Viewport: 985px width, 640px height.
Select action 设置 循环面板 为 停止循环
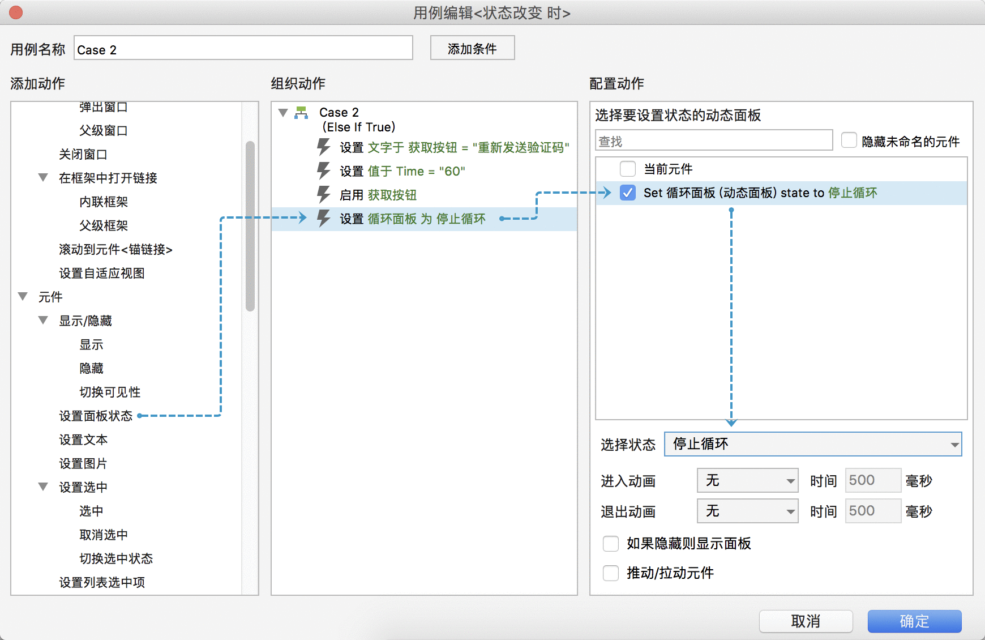tap(413, 219)
